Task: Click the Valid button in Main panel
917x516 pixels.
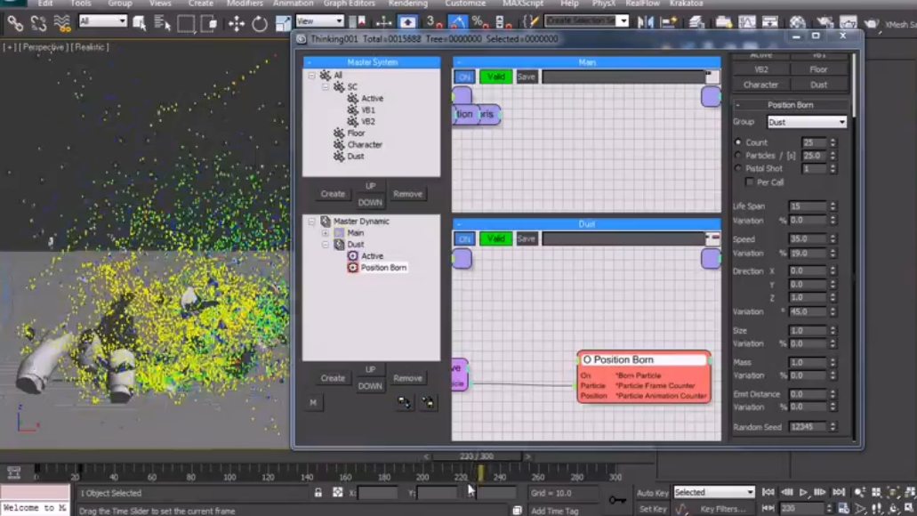Action: point(496,77)
